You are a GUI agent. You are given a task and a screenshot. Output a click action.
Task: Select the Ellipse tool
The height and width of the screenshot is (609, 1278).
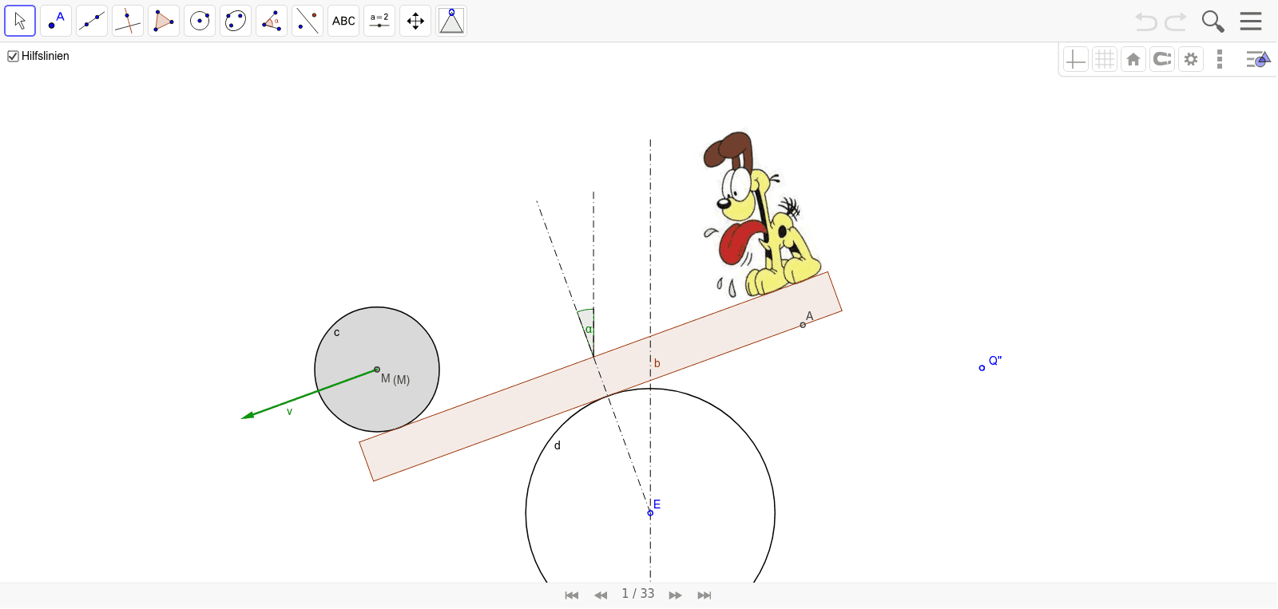click(236, 21)
